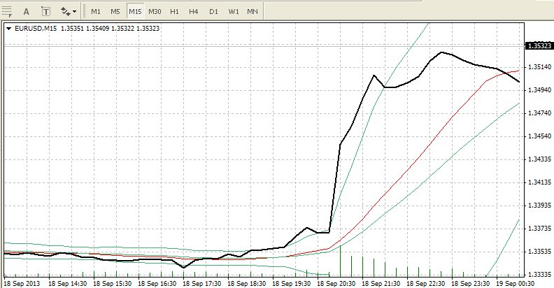The width and height of the screenshot is (554, 288).
Task: Click the 1.34740 price scale value
Action: (539, 113)
